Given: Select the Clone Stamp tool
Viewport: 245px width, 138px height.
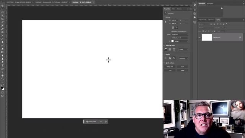Looking at the screenshot, I should [2, 42].
